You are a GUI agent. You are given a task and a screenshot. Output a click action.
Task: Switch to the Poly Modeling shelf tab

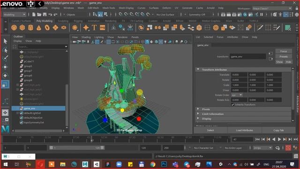click(45, 21)
